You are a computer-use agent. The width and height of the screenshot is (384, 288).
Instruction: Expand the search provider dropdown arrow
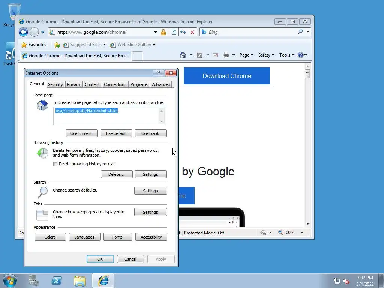click(308, 31)
